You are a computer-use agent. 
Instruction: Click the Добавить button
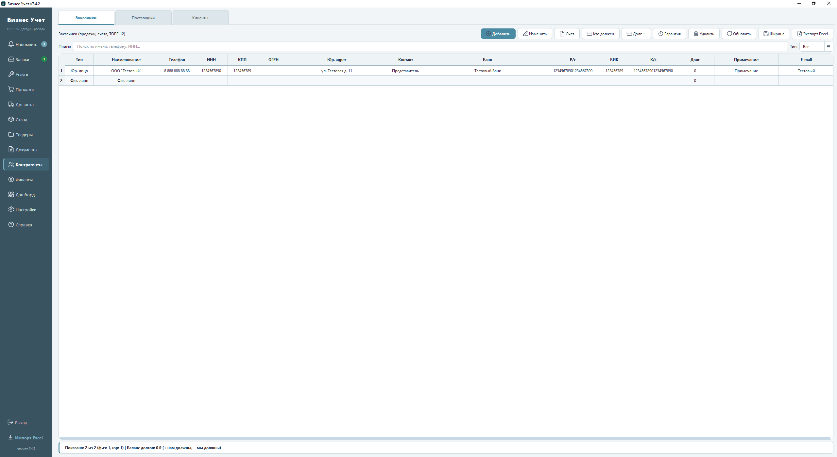tap(498, 34)
